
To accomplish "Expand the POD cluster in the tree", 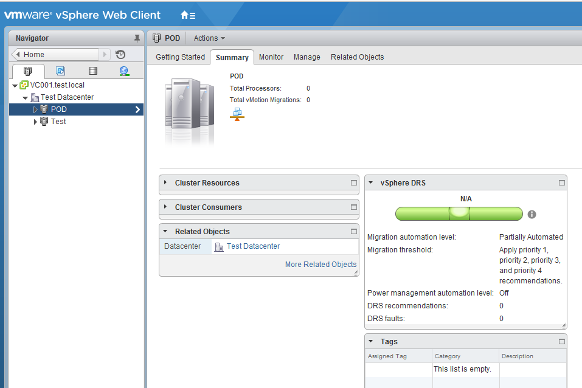I will [x=35, y=109].
